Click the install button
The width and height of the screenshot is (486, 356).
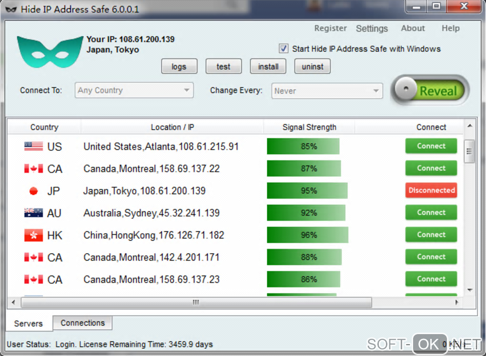coord(268,66)
